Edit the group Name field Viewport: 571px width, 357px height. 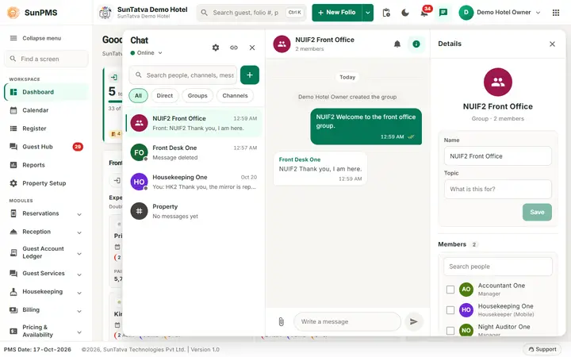tap(498, 156)
